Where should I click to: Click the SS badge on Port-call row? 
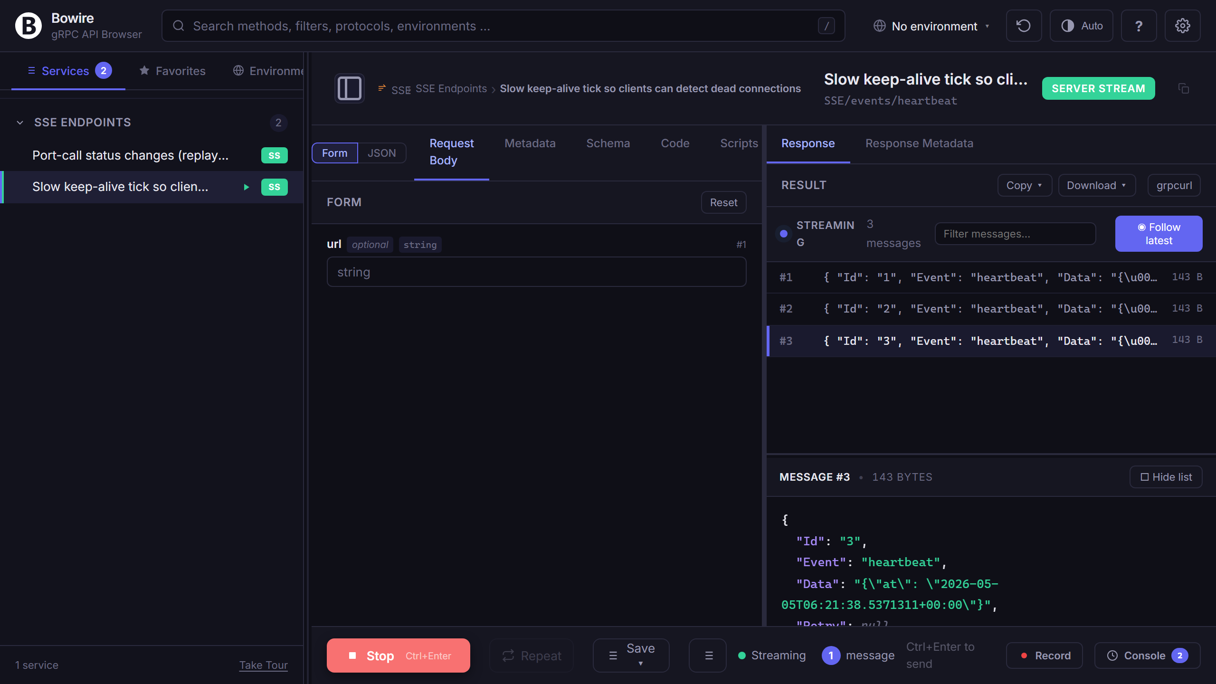click(x=275, y=155)
